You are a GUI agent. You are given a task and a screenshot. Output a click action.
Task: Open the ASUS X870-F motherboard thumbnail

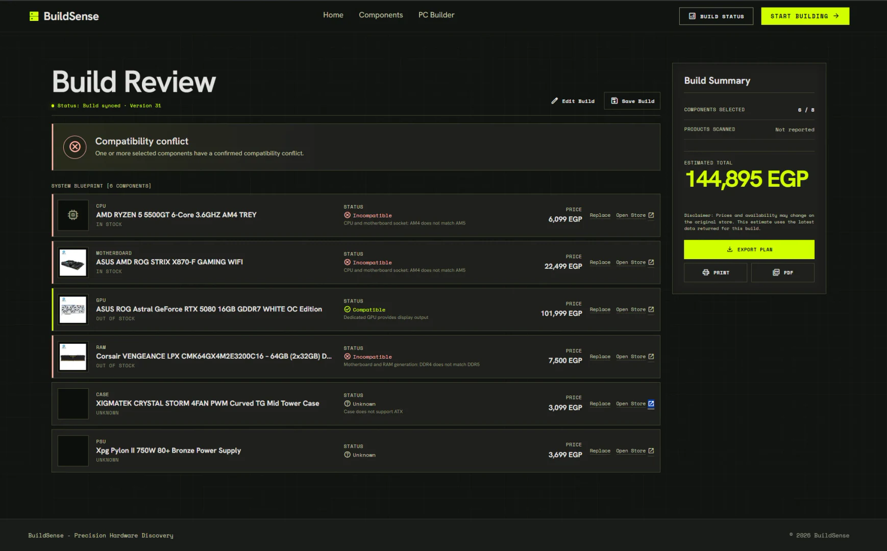(73, 262)
